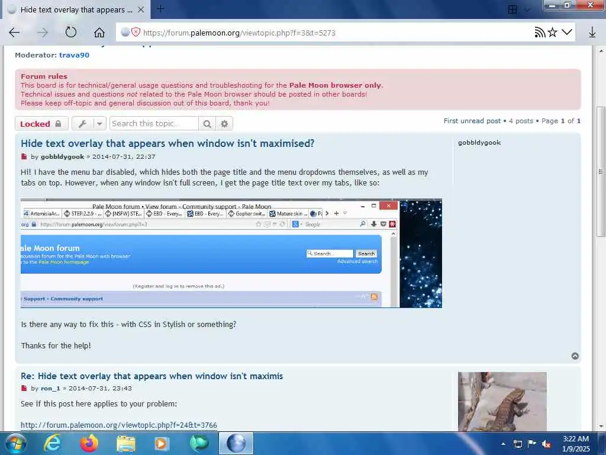Jump to 'First unread post' link

(472, 121)
